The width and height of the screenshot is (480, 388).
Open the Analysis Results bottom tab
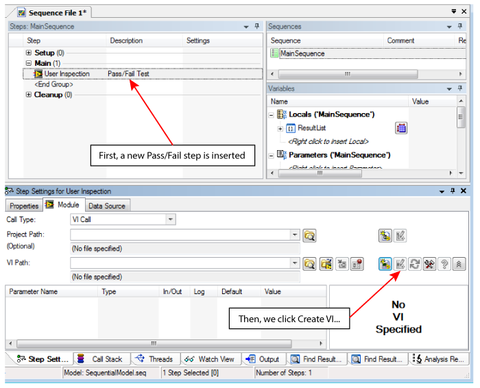point(440,359)
